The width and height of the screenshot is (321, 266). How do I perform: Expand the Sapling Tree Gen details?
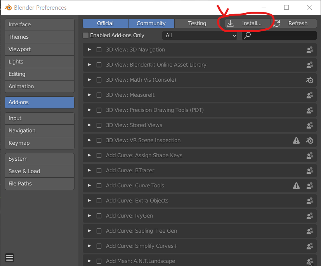pyautogui.click(x=89, y=231)
